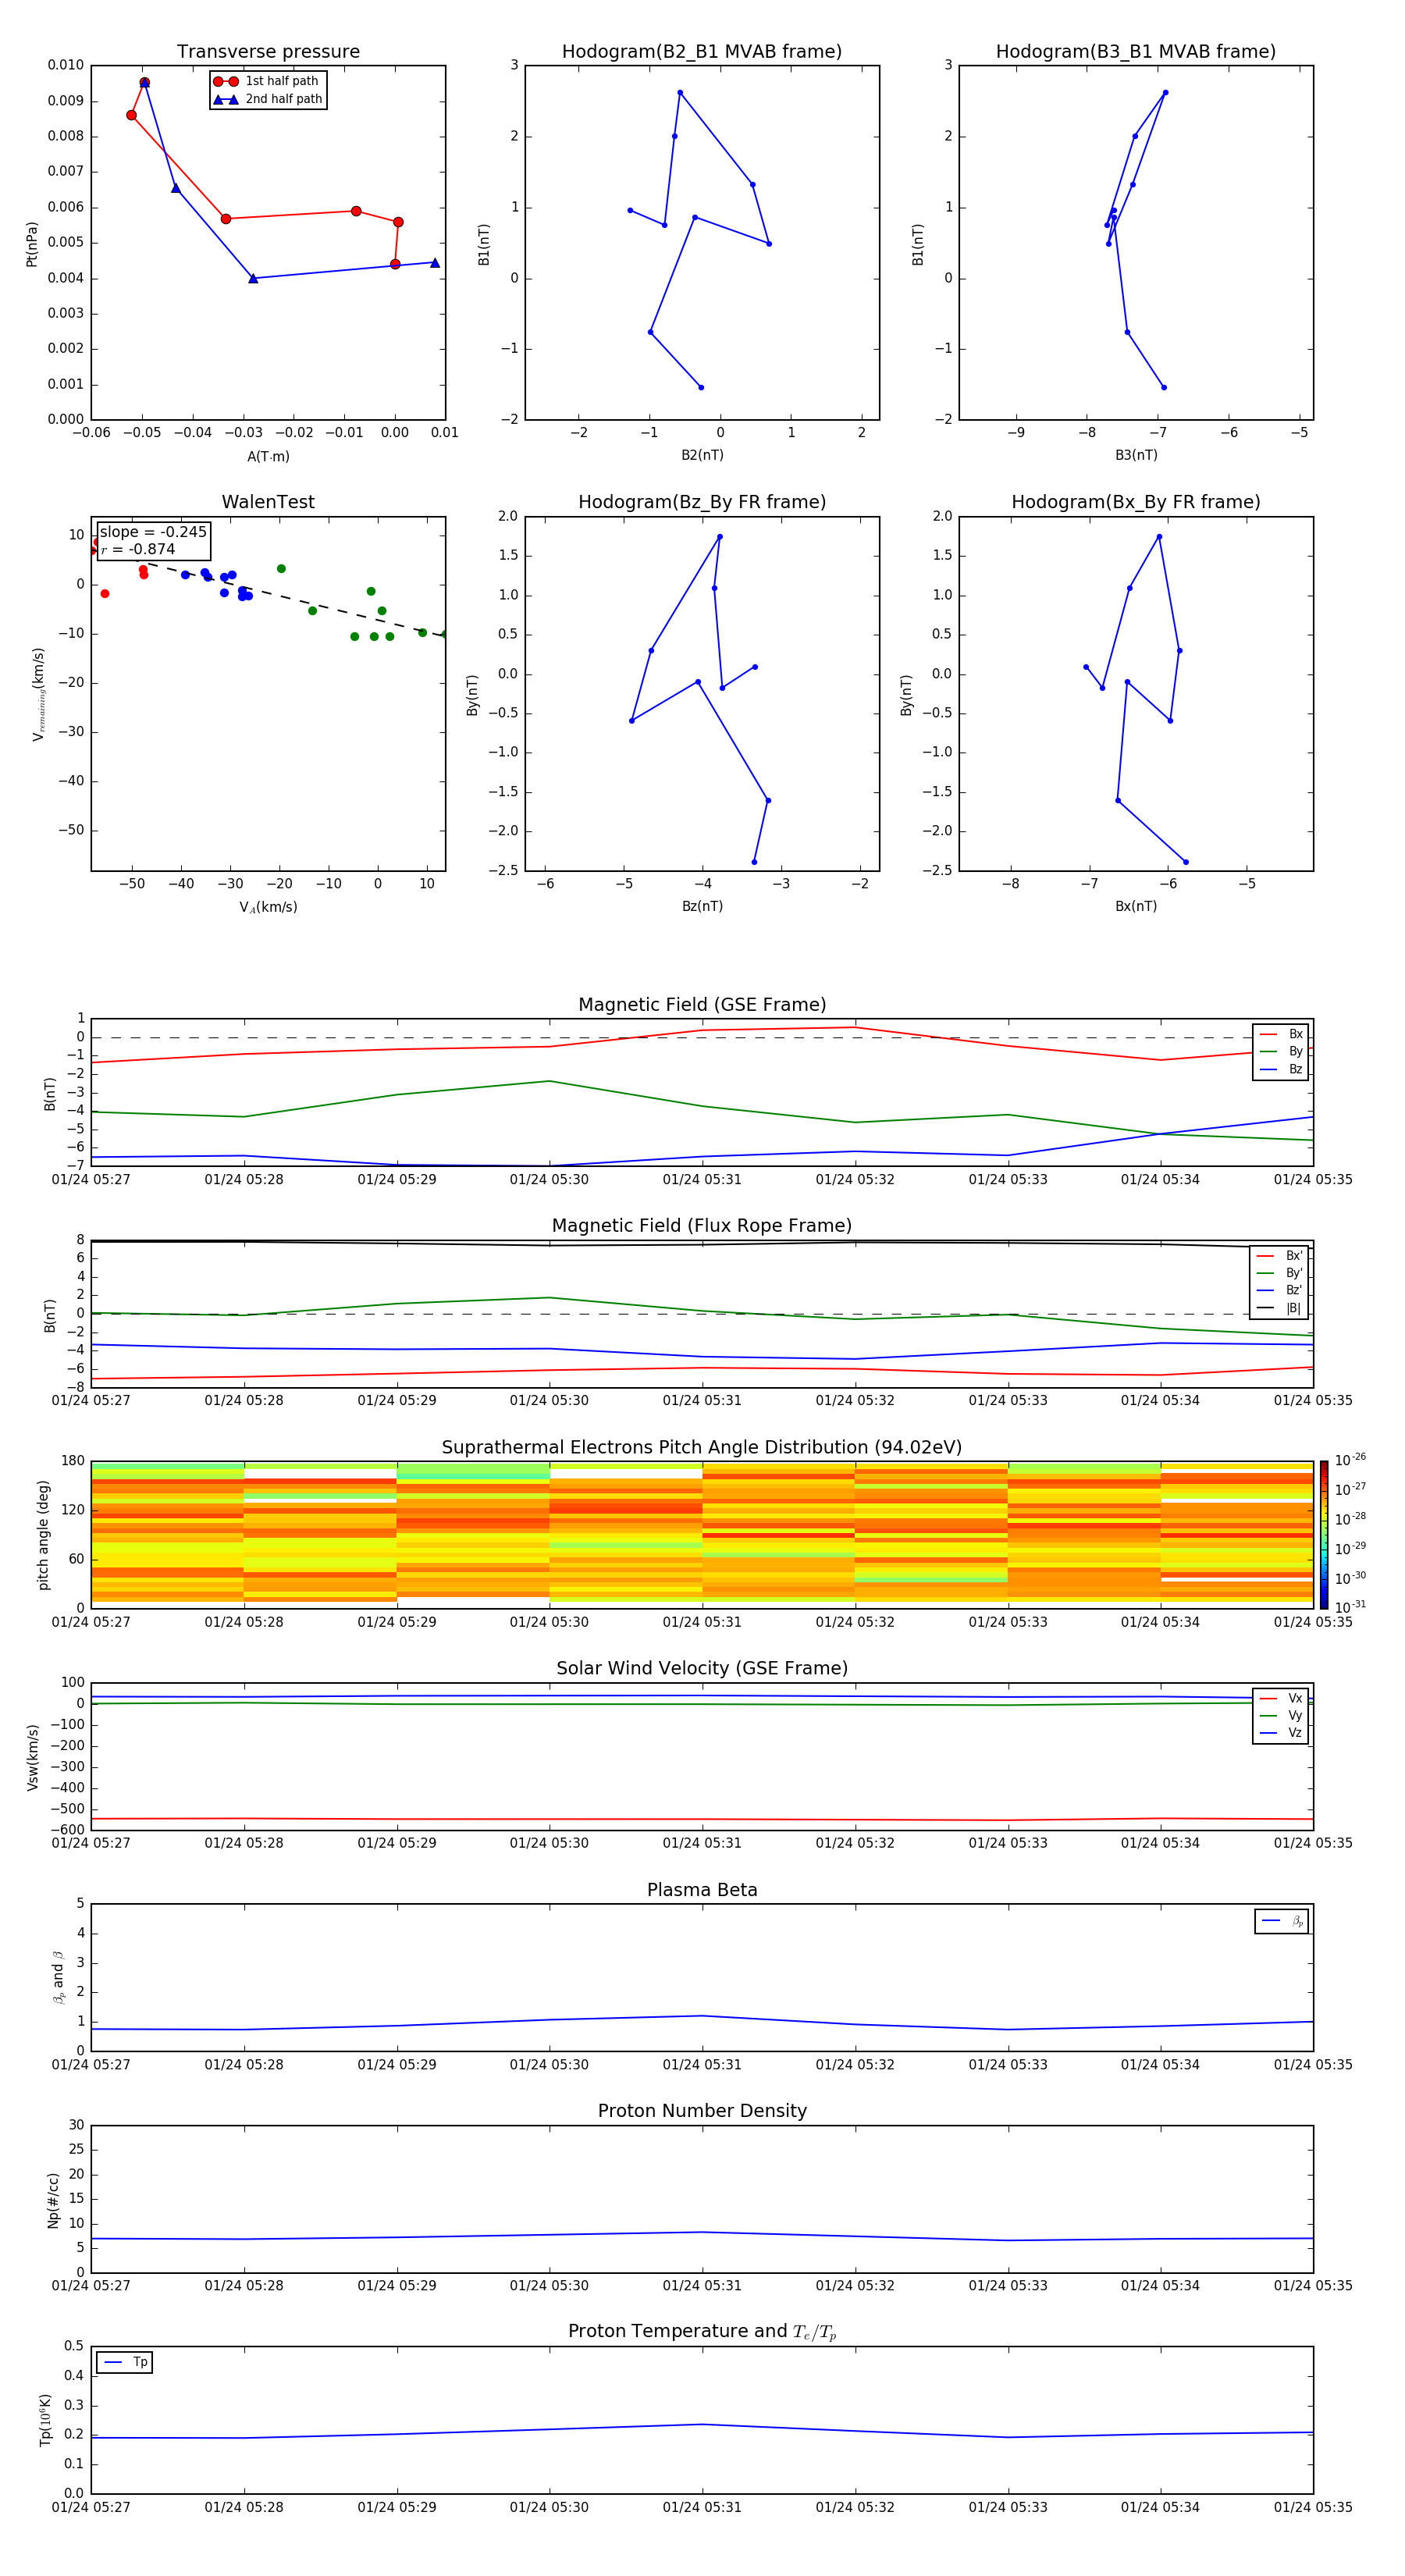The image size is (1405, 2576).
Task: Click the 'Hodogram(B3_B1 MVAB frame)' title
Action: [1136, 52]
